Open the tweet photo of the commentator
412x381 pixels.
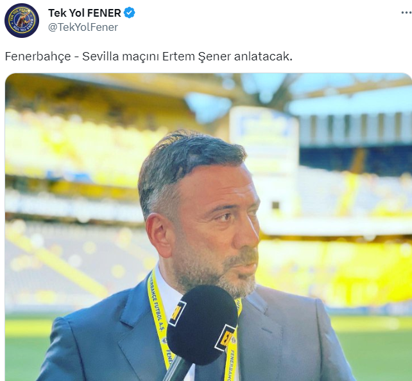[x=209, y=227]
